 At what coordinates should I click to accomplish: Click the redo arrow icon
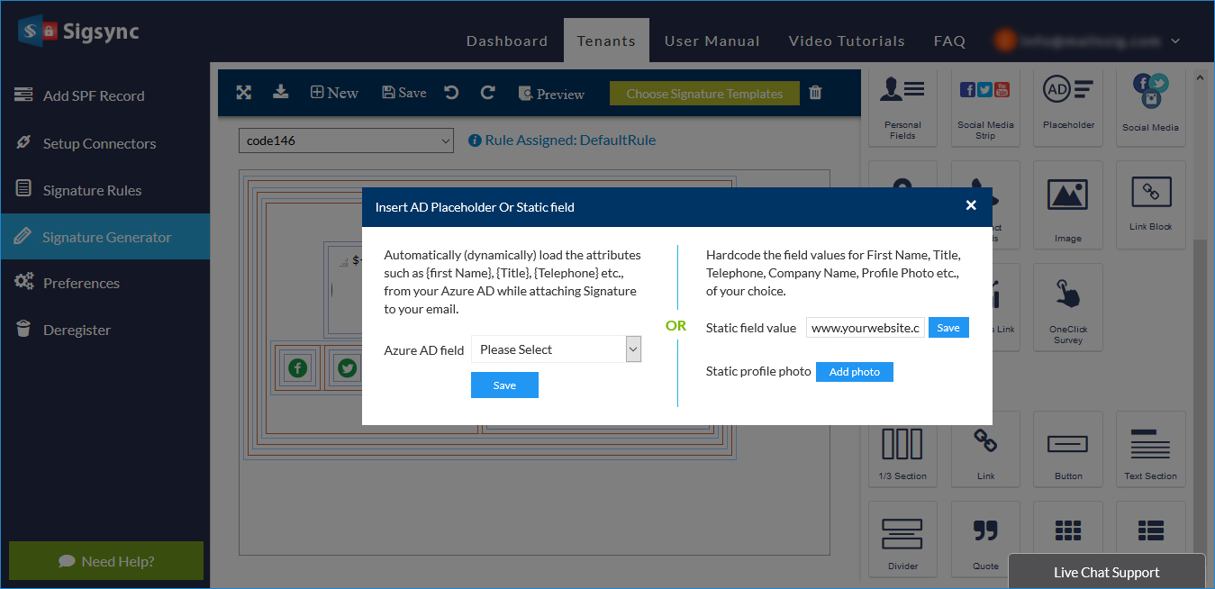(487, 93)
